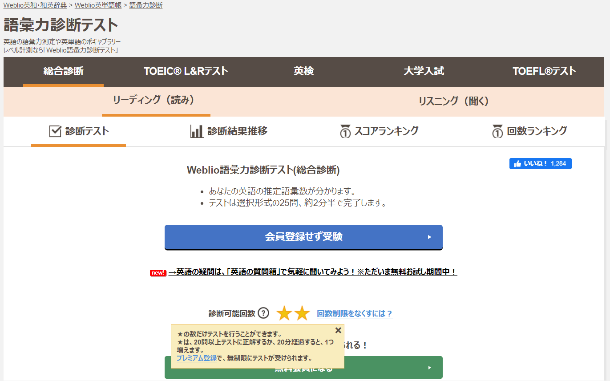The image size is (610, 381).
Task: Click the first gold star icon
Action: (x=284, y=313)
